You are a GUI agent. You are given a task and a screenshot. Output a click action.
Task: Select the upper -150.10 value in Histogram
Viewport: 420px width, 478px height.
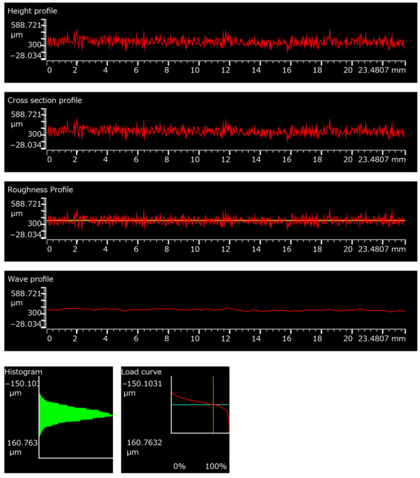pos(22,383)
